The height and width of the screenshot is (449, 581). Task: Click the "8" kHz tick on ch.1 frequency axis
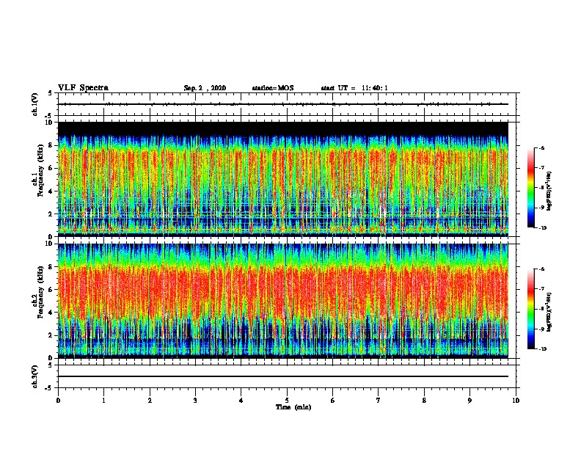coord(52,145)
